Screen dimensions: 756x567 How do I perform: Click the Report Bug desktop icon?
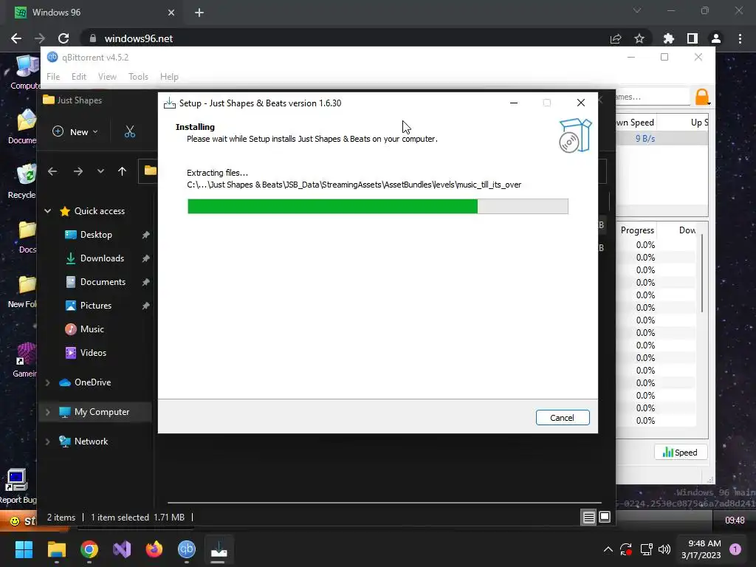[18, 486]
